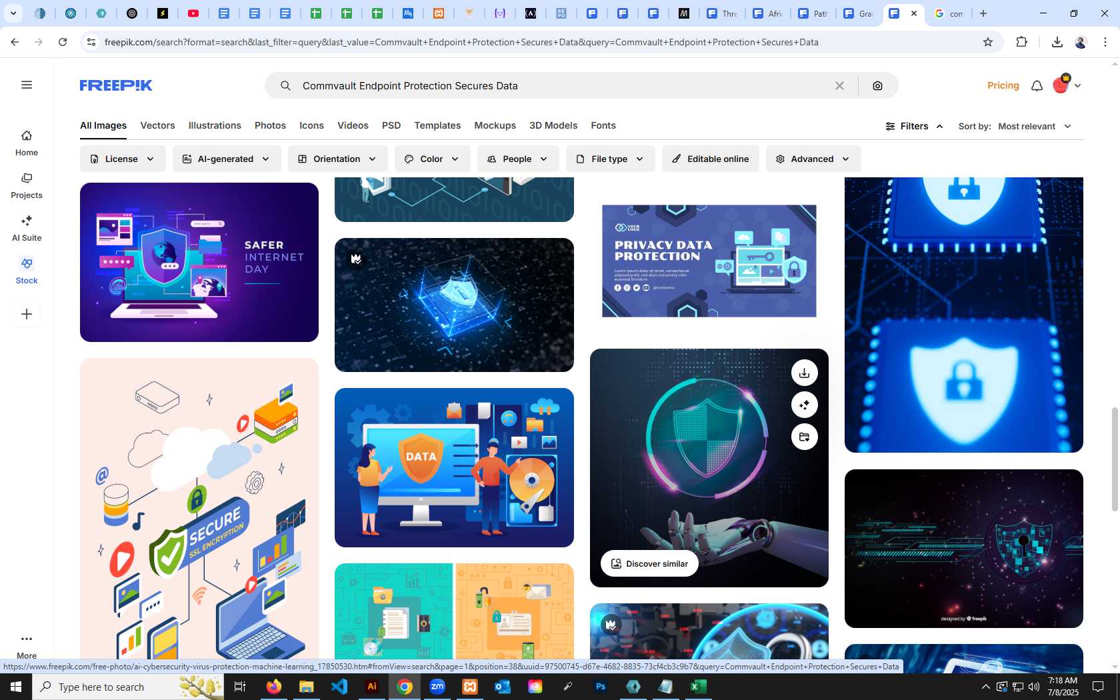
Task: Open AI Suite in the sidebar
Action: click(27, 229)
